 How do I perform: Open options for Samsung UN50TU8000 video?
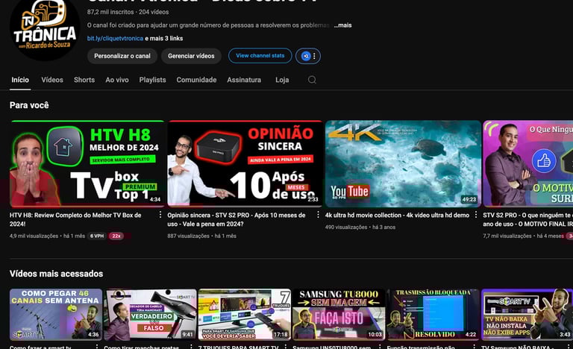coord(380,347)
